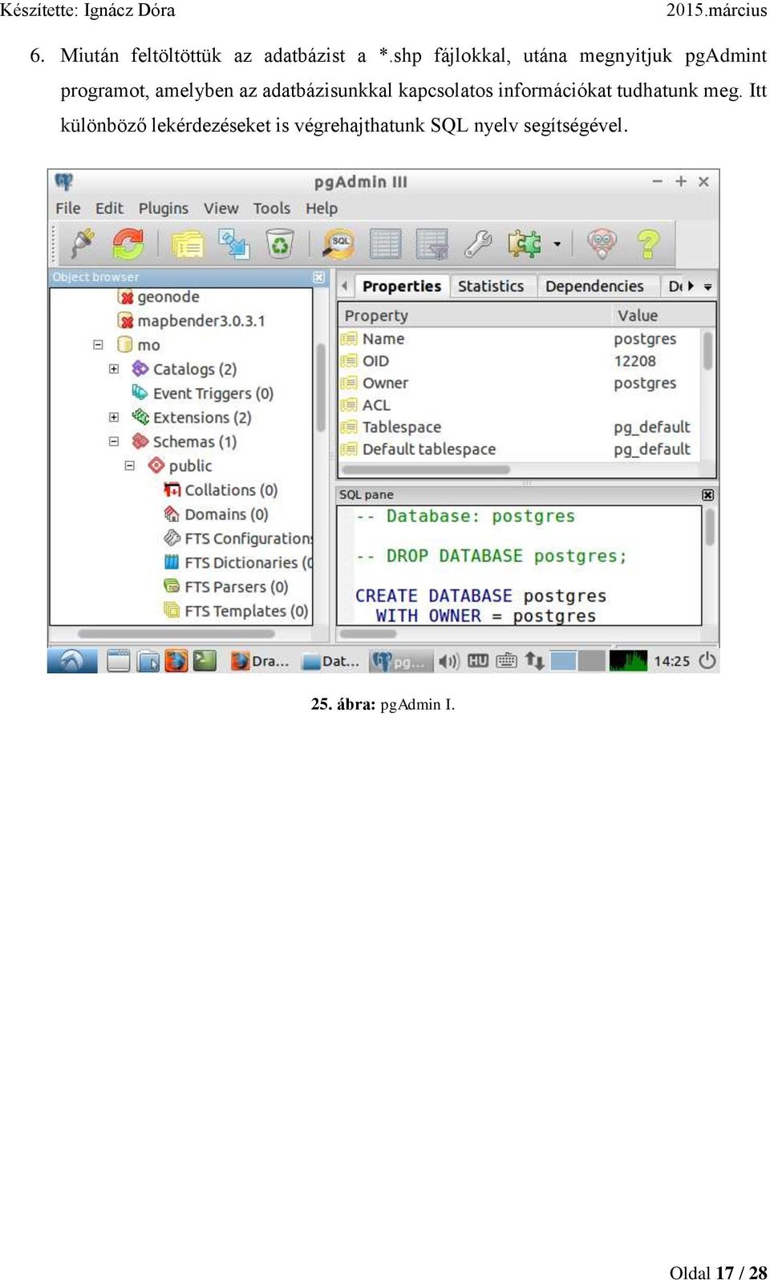Click the HU keyboard layout indicator
Image resolution: width=770 pixels, height=1280 pixels.
point(478,661)
